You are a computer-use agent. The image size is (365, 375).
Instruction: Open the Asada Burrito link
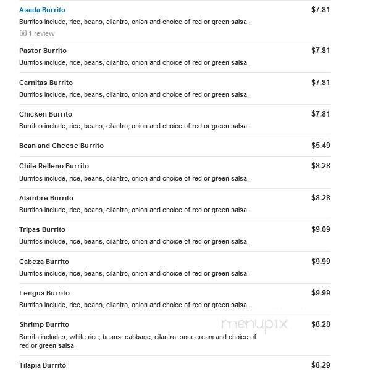[x=42, y=10]
